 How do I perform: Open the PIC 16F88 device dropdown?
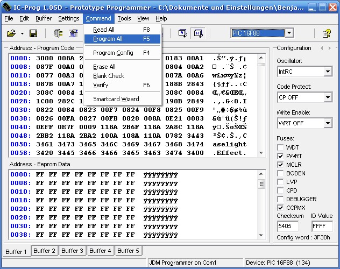(x=289, y=33)
